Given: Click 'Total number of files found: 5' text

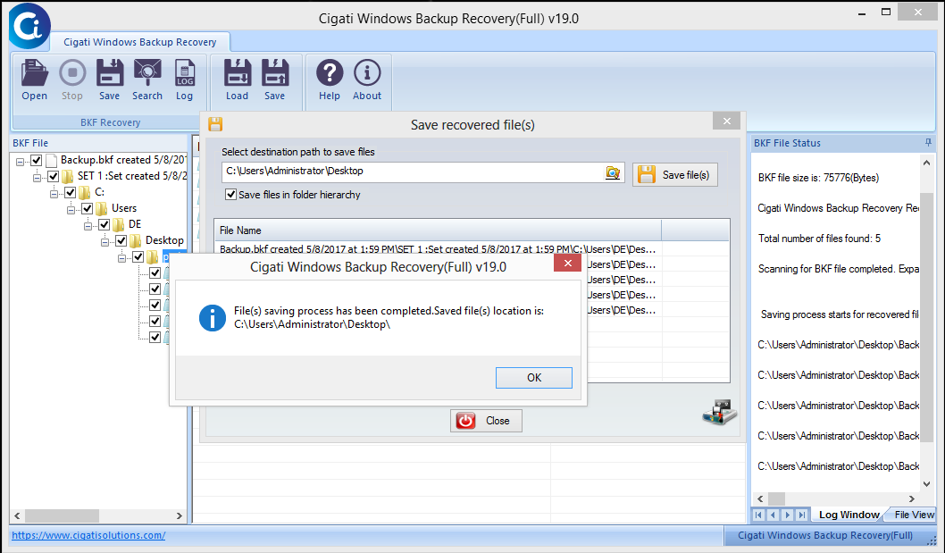Looking at the screenshot, I should click(x=819, y=239).
